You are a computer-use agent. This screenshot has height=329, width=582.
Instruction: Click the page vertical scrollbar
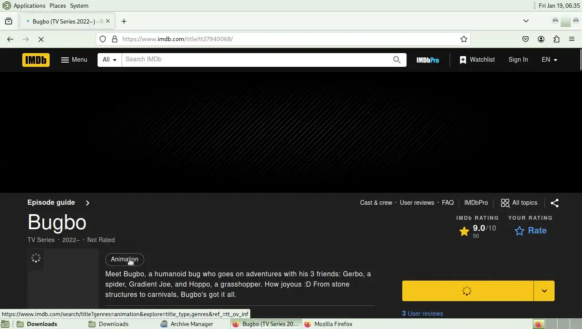(580, 60)
